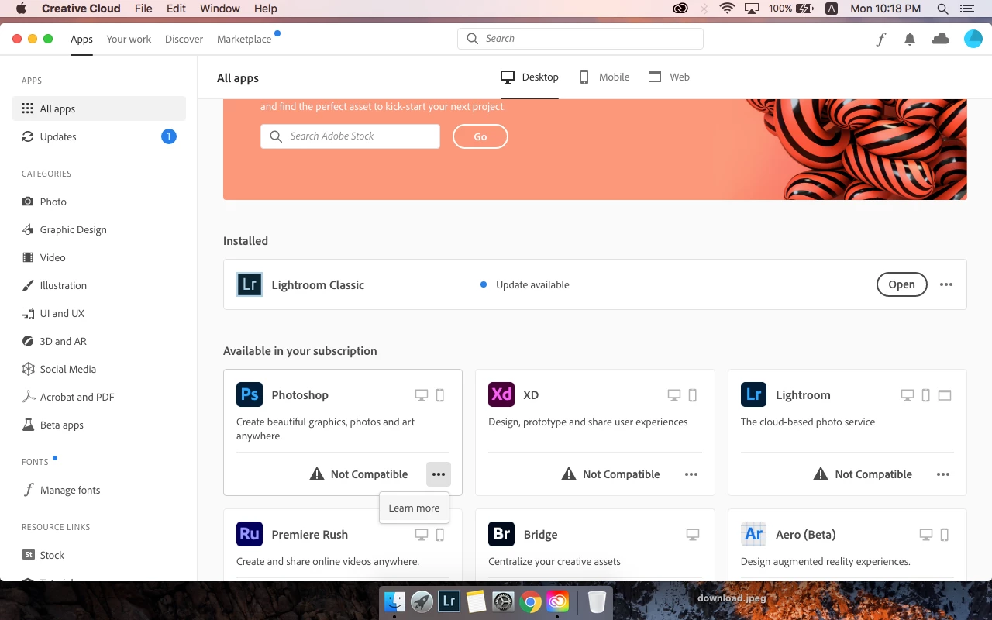Open more options for Lightroom Classic

[x=946, y=284]
